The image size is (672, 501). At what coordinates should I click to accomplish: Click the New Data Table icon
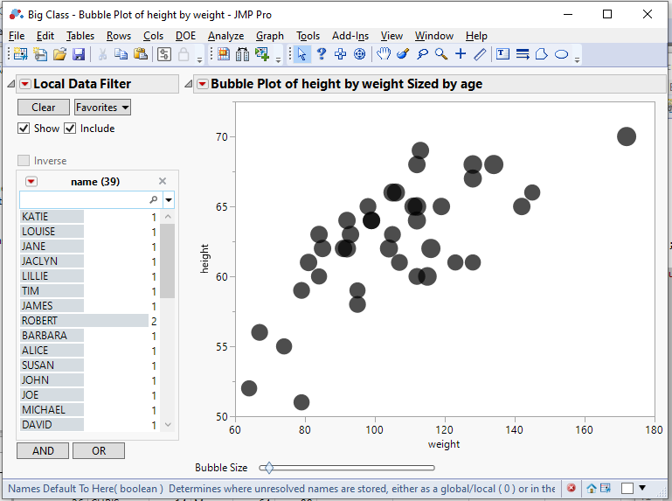tap(20, 54)
